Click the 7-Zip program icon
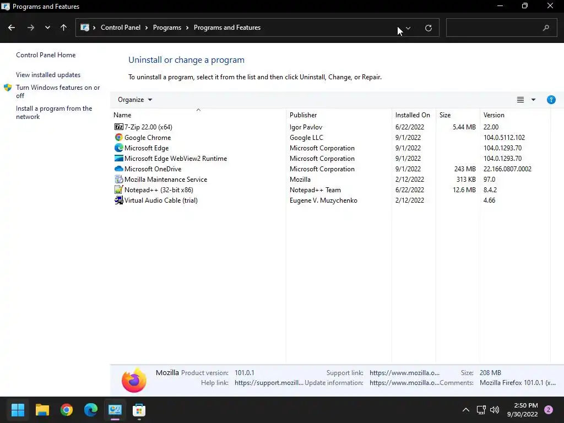The width and height of the screenshot is (564, 423). point(119,127)
